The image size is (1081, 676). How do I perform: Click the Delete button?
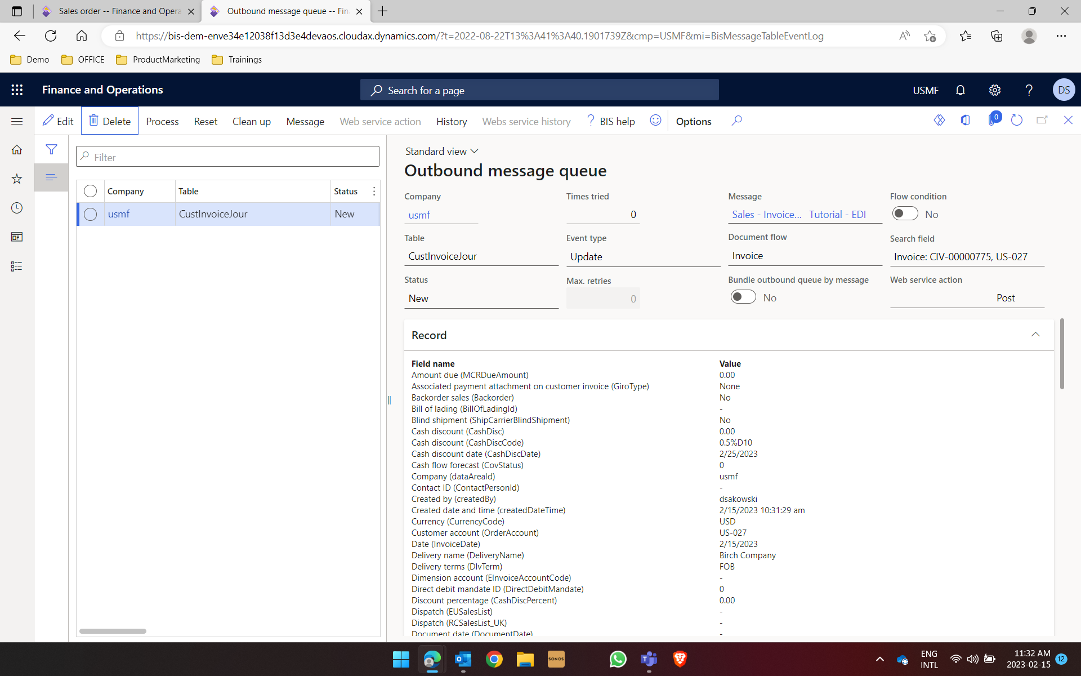click(x=110, y=121)
